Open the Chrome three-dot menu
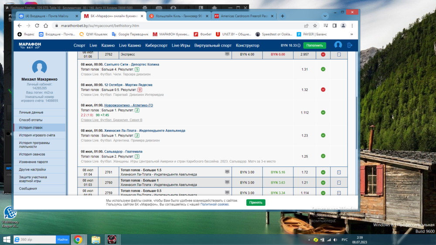 point(352,26)
